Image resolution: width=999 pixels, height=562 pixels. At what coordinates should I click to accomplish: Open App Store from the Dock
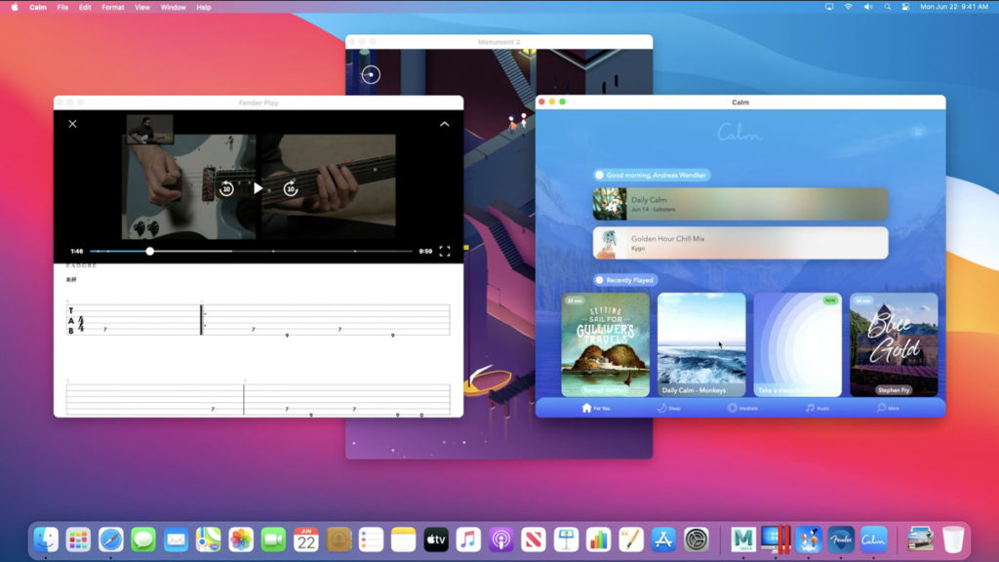click(663, 541)
